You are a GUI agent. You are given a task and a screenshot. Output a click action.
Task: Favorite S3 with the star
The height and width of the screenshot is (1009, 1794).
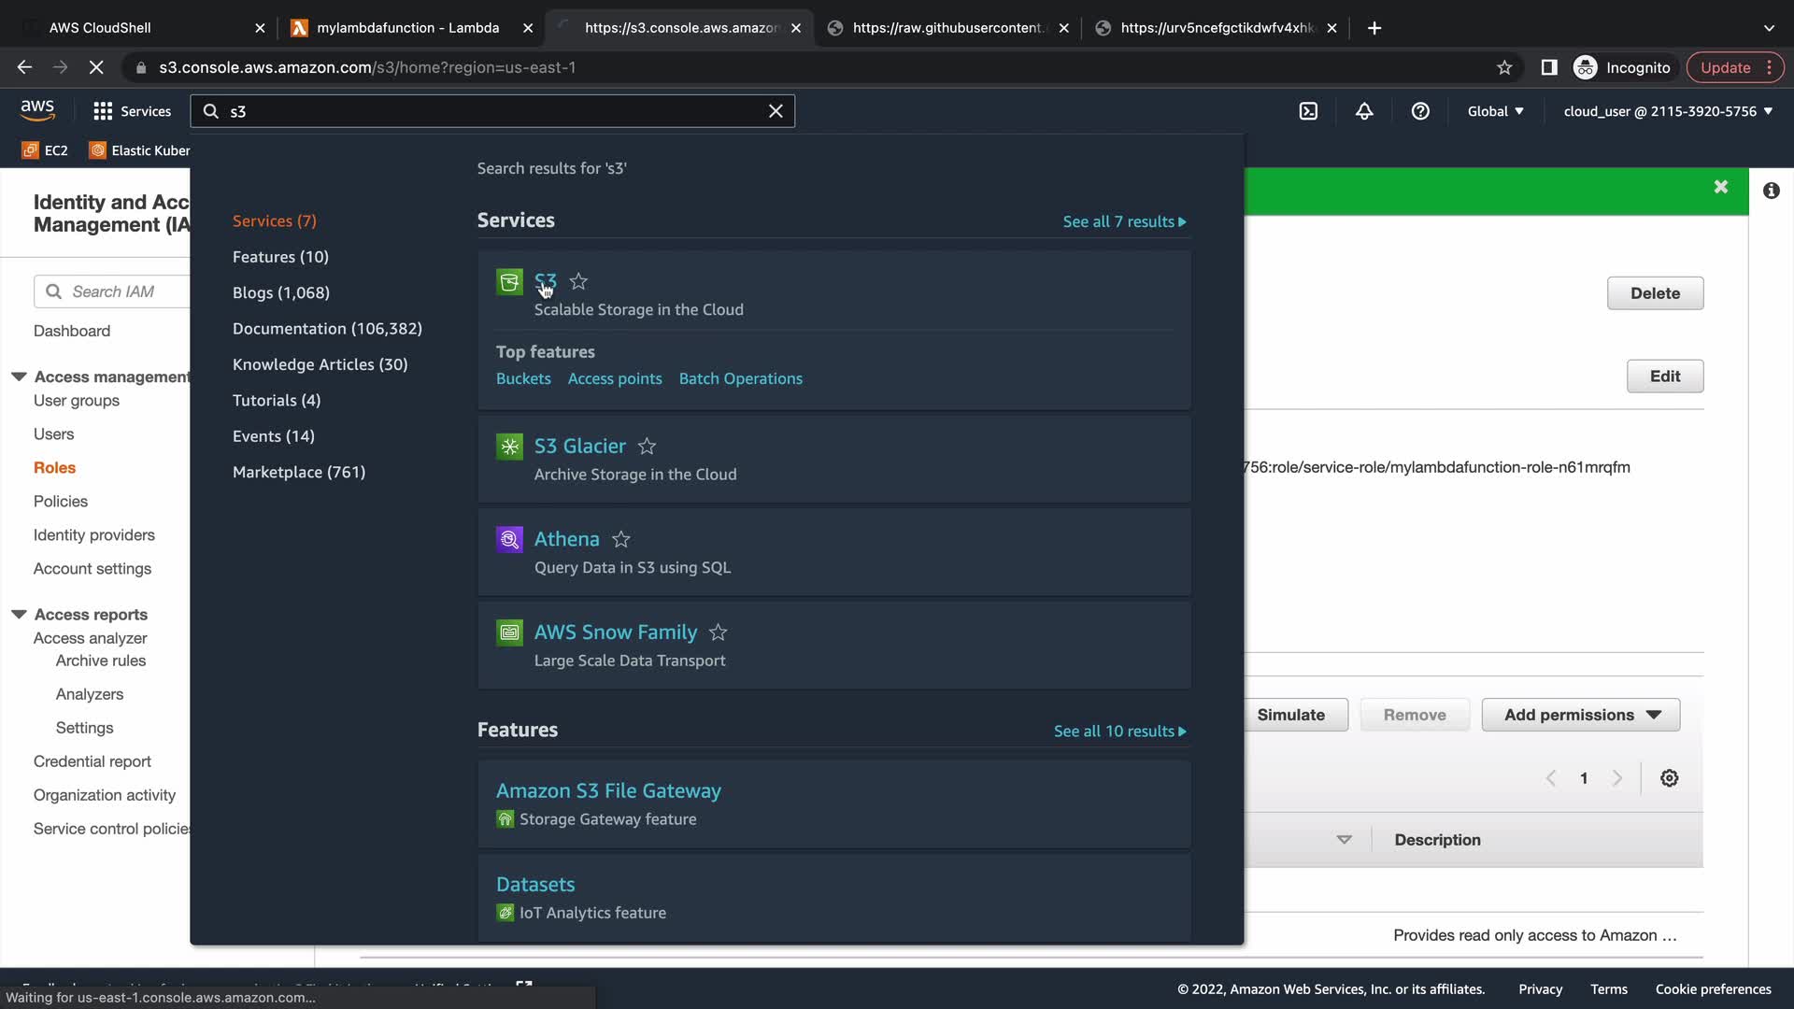point(578,281)
